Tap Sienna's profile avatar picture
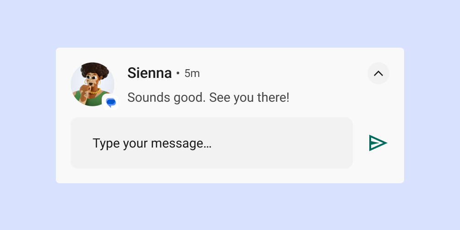 click(x=92, y=84)
